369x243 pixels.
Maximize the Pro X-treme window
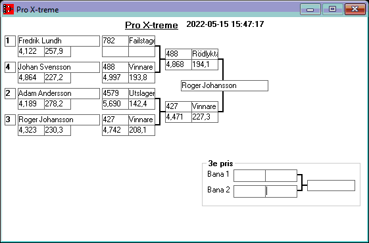332,9
